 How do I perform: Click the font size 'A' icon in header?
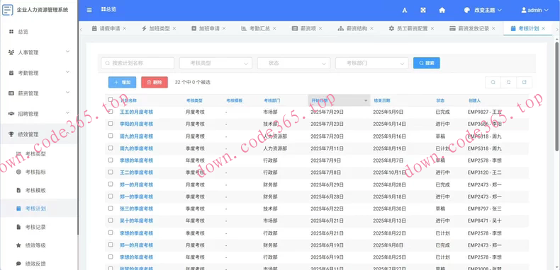405,11
